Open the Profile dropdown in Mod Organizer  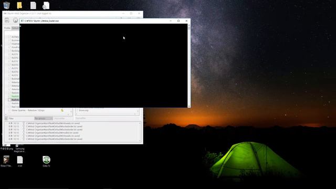[15, 28]
